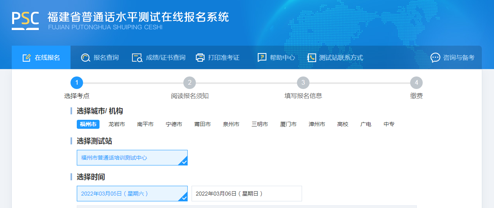Select 龙岩市 from the city list
Screen dimensions: 494x208
(117, 124)
